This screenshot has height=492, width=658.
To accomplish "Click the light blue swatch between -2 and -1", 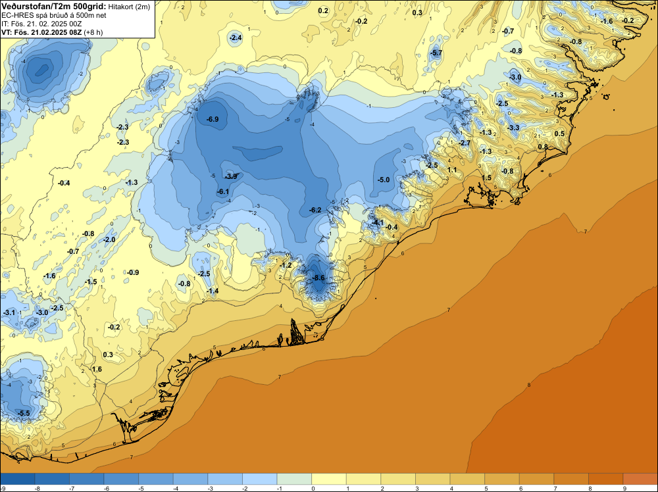I will [259, 479].
